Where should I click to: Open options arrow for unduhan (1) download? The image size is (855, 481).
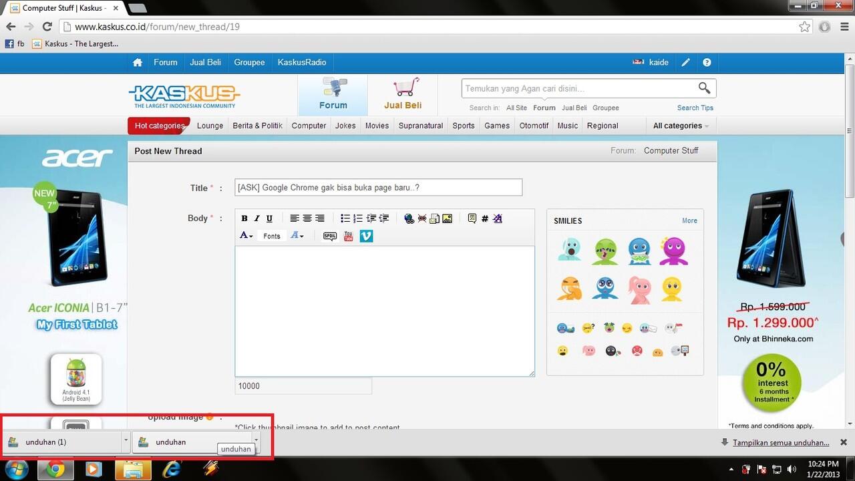[126, 442]
